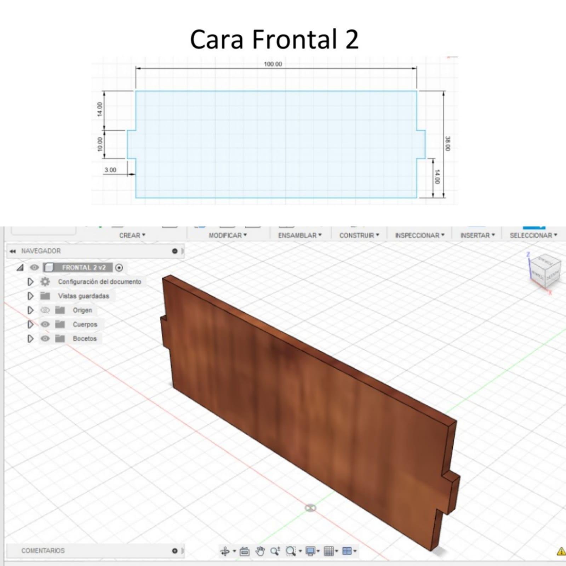
Task: Expand the Cuerpos node
Action: point(30,324)
